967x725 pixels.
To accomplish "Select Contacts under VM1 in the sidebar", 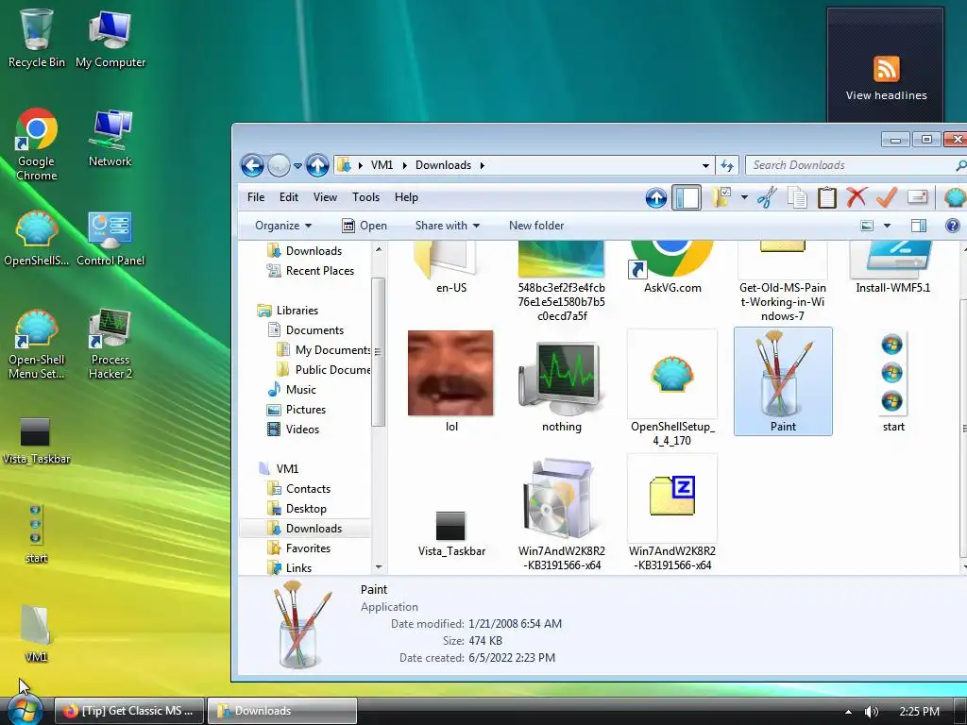I will pos(299,489).
